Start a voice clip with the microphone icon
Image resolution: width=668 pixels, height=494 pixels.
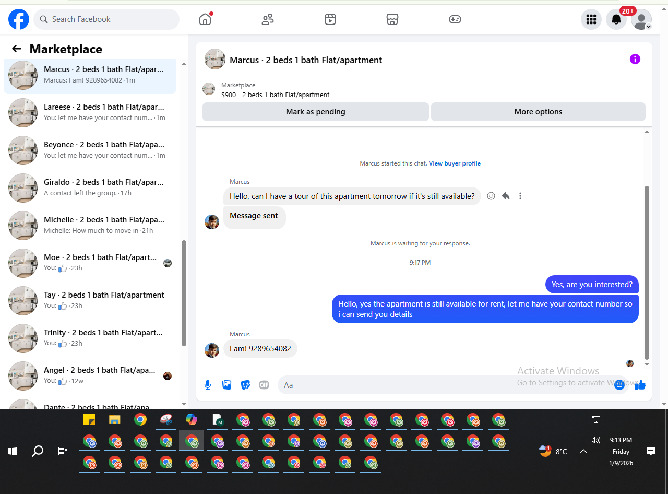tap(208, 385)
